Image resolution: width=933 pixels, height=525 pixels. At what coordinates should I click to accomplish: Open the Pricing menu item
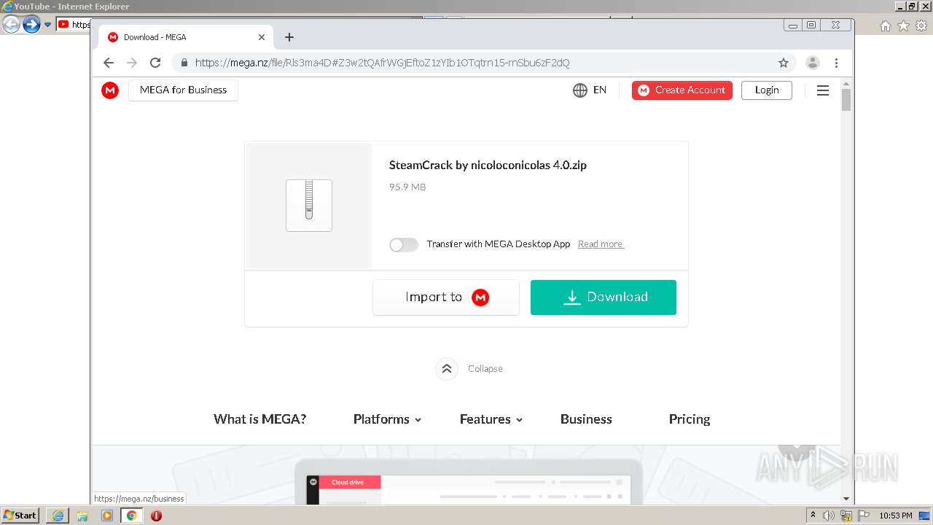[690, 419]
